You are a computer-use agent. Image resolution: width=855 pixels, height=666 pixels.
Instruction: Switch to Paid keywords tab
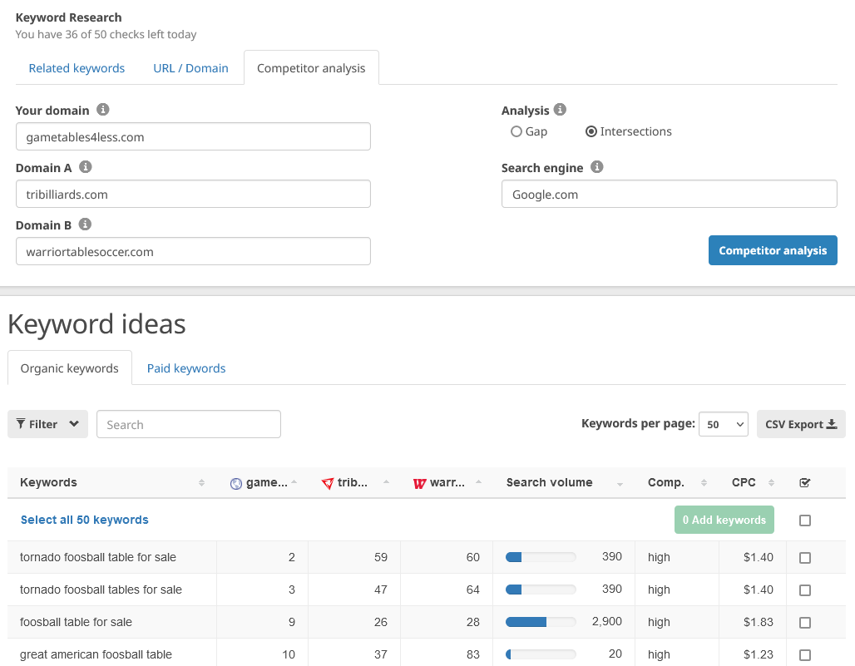[x=186, y=368]
